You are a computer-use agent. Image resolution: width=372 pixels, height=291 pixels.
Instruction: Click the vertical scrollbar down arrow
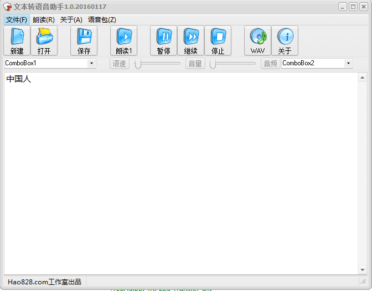click(x=363, y=270)
